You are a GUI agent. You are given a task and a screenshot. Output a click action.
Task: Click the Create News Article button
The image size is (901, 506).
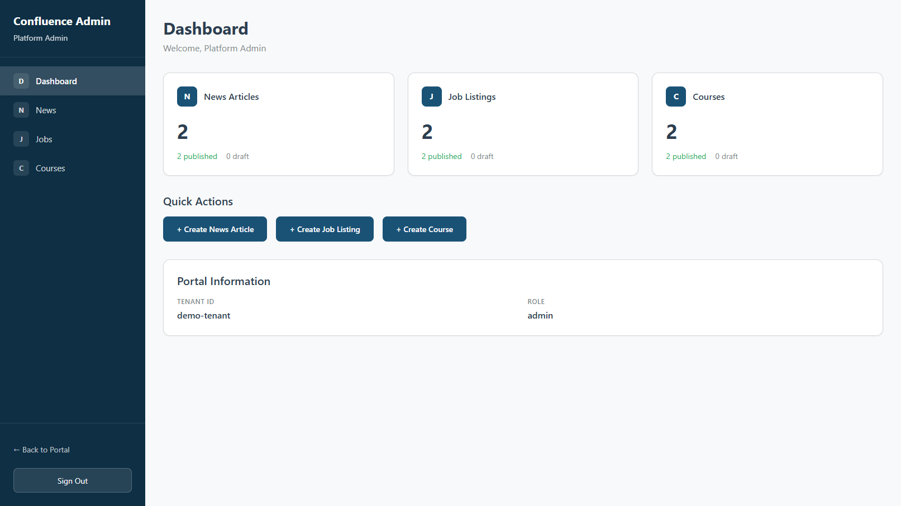[x=214, y=229]
